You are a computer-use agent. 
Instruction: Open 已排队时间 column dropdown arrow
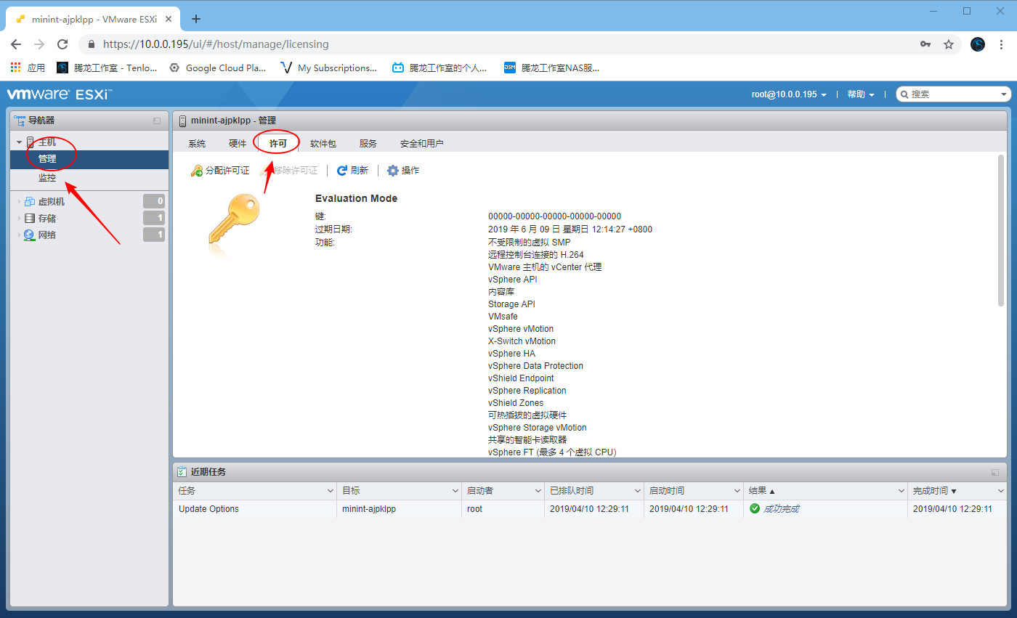[x=637, y=492]
